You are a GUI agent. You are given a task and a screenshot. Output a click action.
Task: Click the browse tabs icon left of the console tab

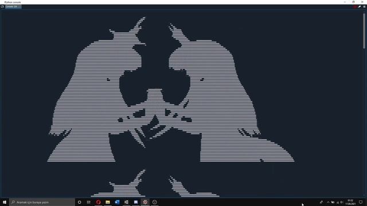click(x=2, y=7)
